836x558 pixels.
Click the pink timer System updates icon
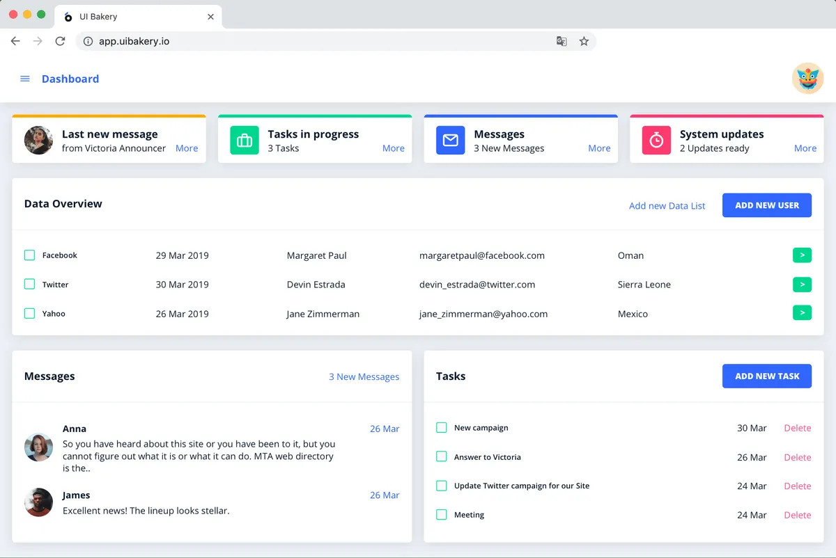coord(656,141)
